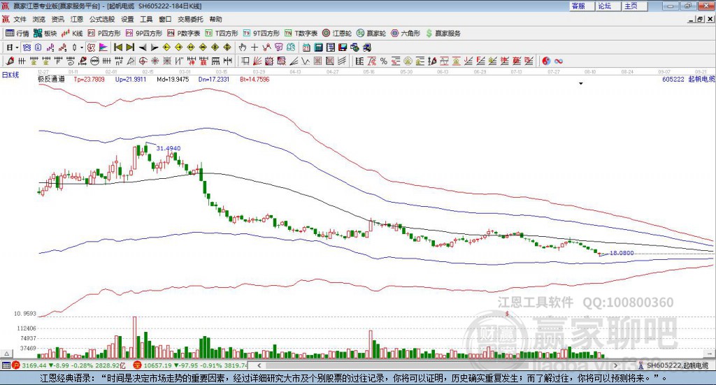
Task: Open the 设置 menu
Action: pyautogui.click(x=127, y=19)
